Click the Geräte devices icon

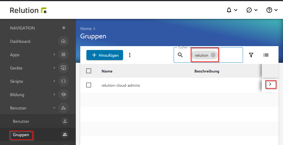63,68
